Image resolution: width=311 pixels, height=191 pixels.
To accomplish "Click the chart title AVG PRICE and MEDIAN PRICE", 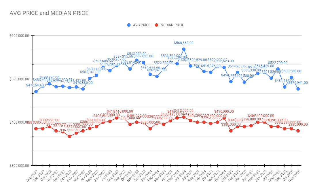I will [49, 13].
